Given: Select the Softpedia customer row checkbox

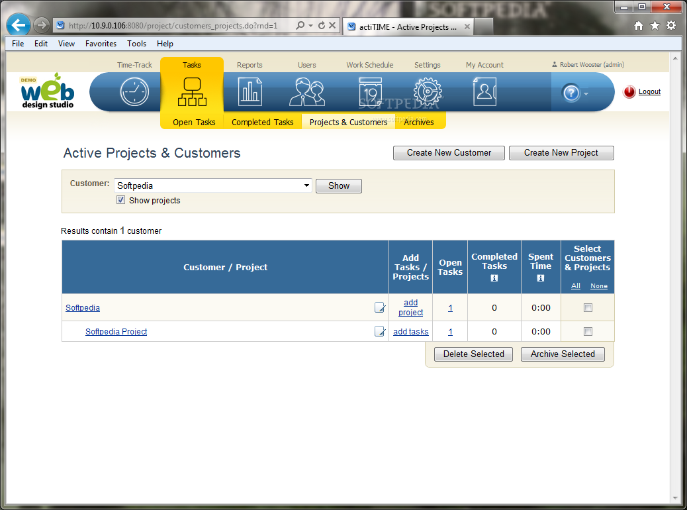Looking at the screenshot, I should coord(588,307).
